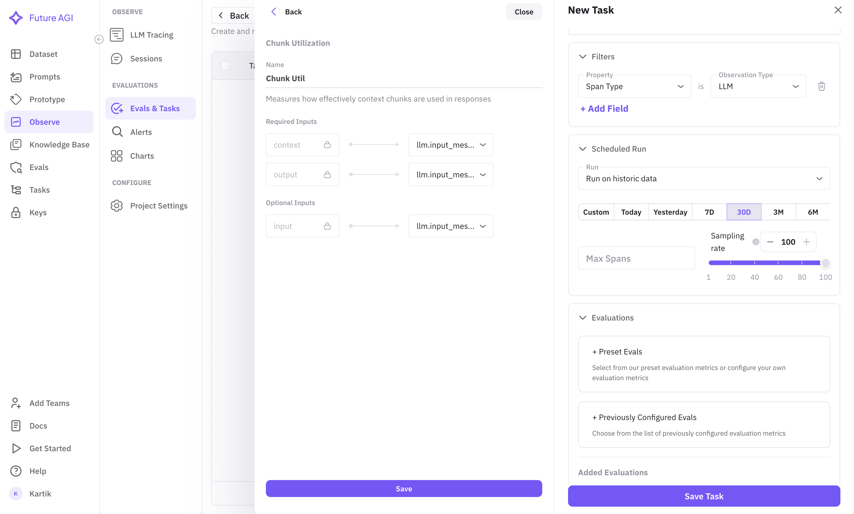Open the Run on historic data dropdown

point(704,178)
